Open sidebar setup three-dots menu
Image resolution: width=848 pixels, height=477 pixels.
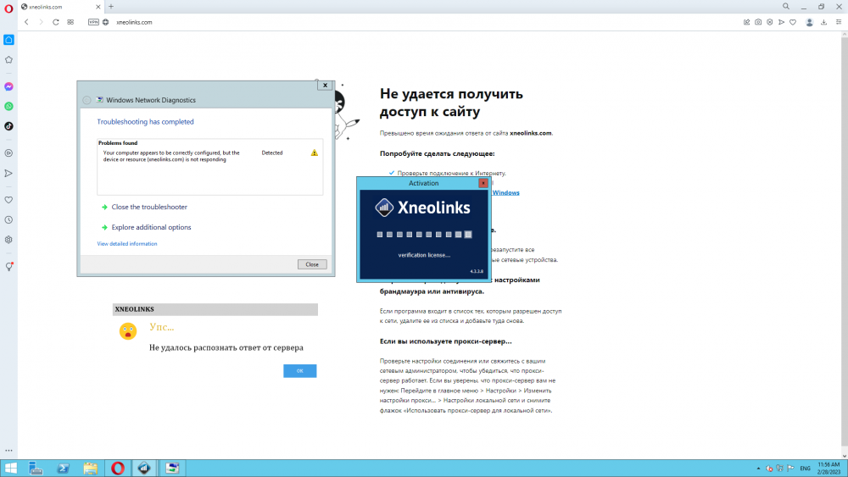point(8,450)
